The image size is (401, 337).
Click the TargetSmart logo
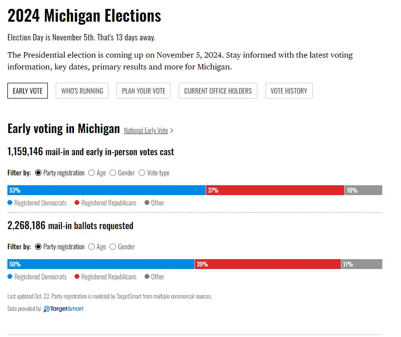click(x=64, y=309)
